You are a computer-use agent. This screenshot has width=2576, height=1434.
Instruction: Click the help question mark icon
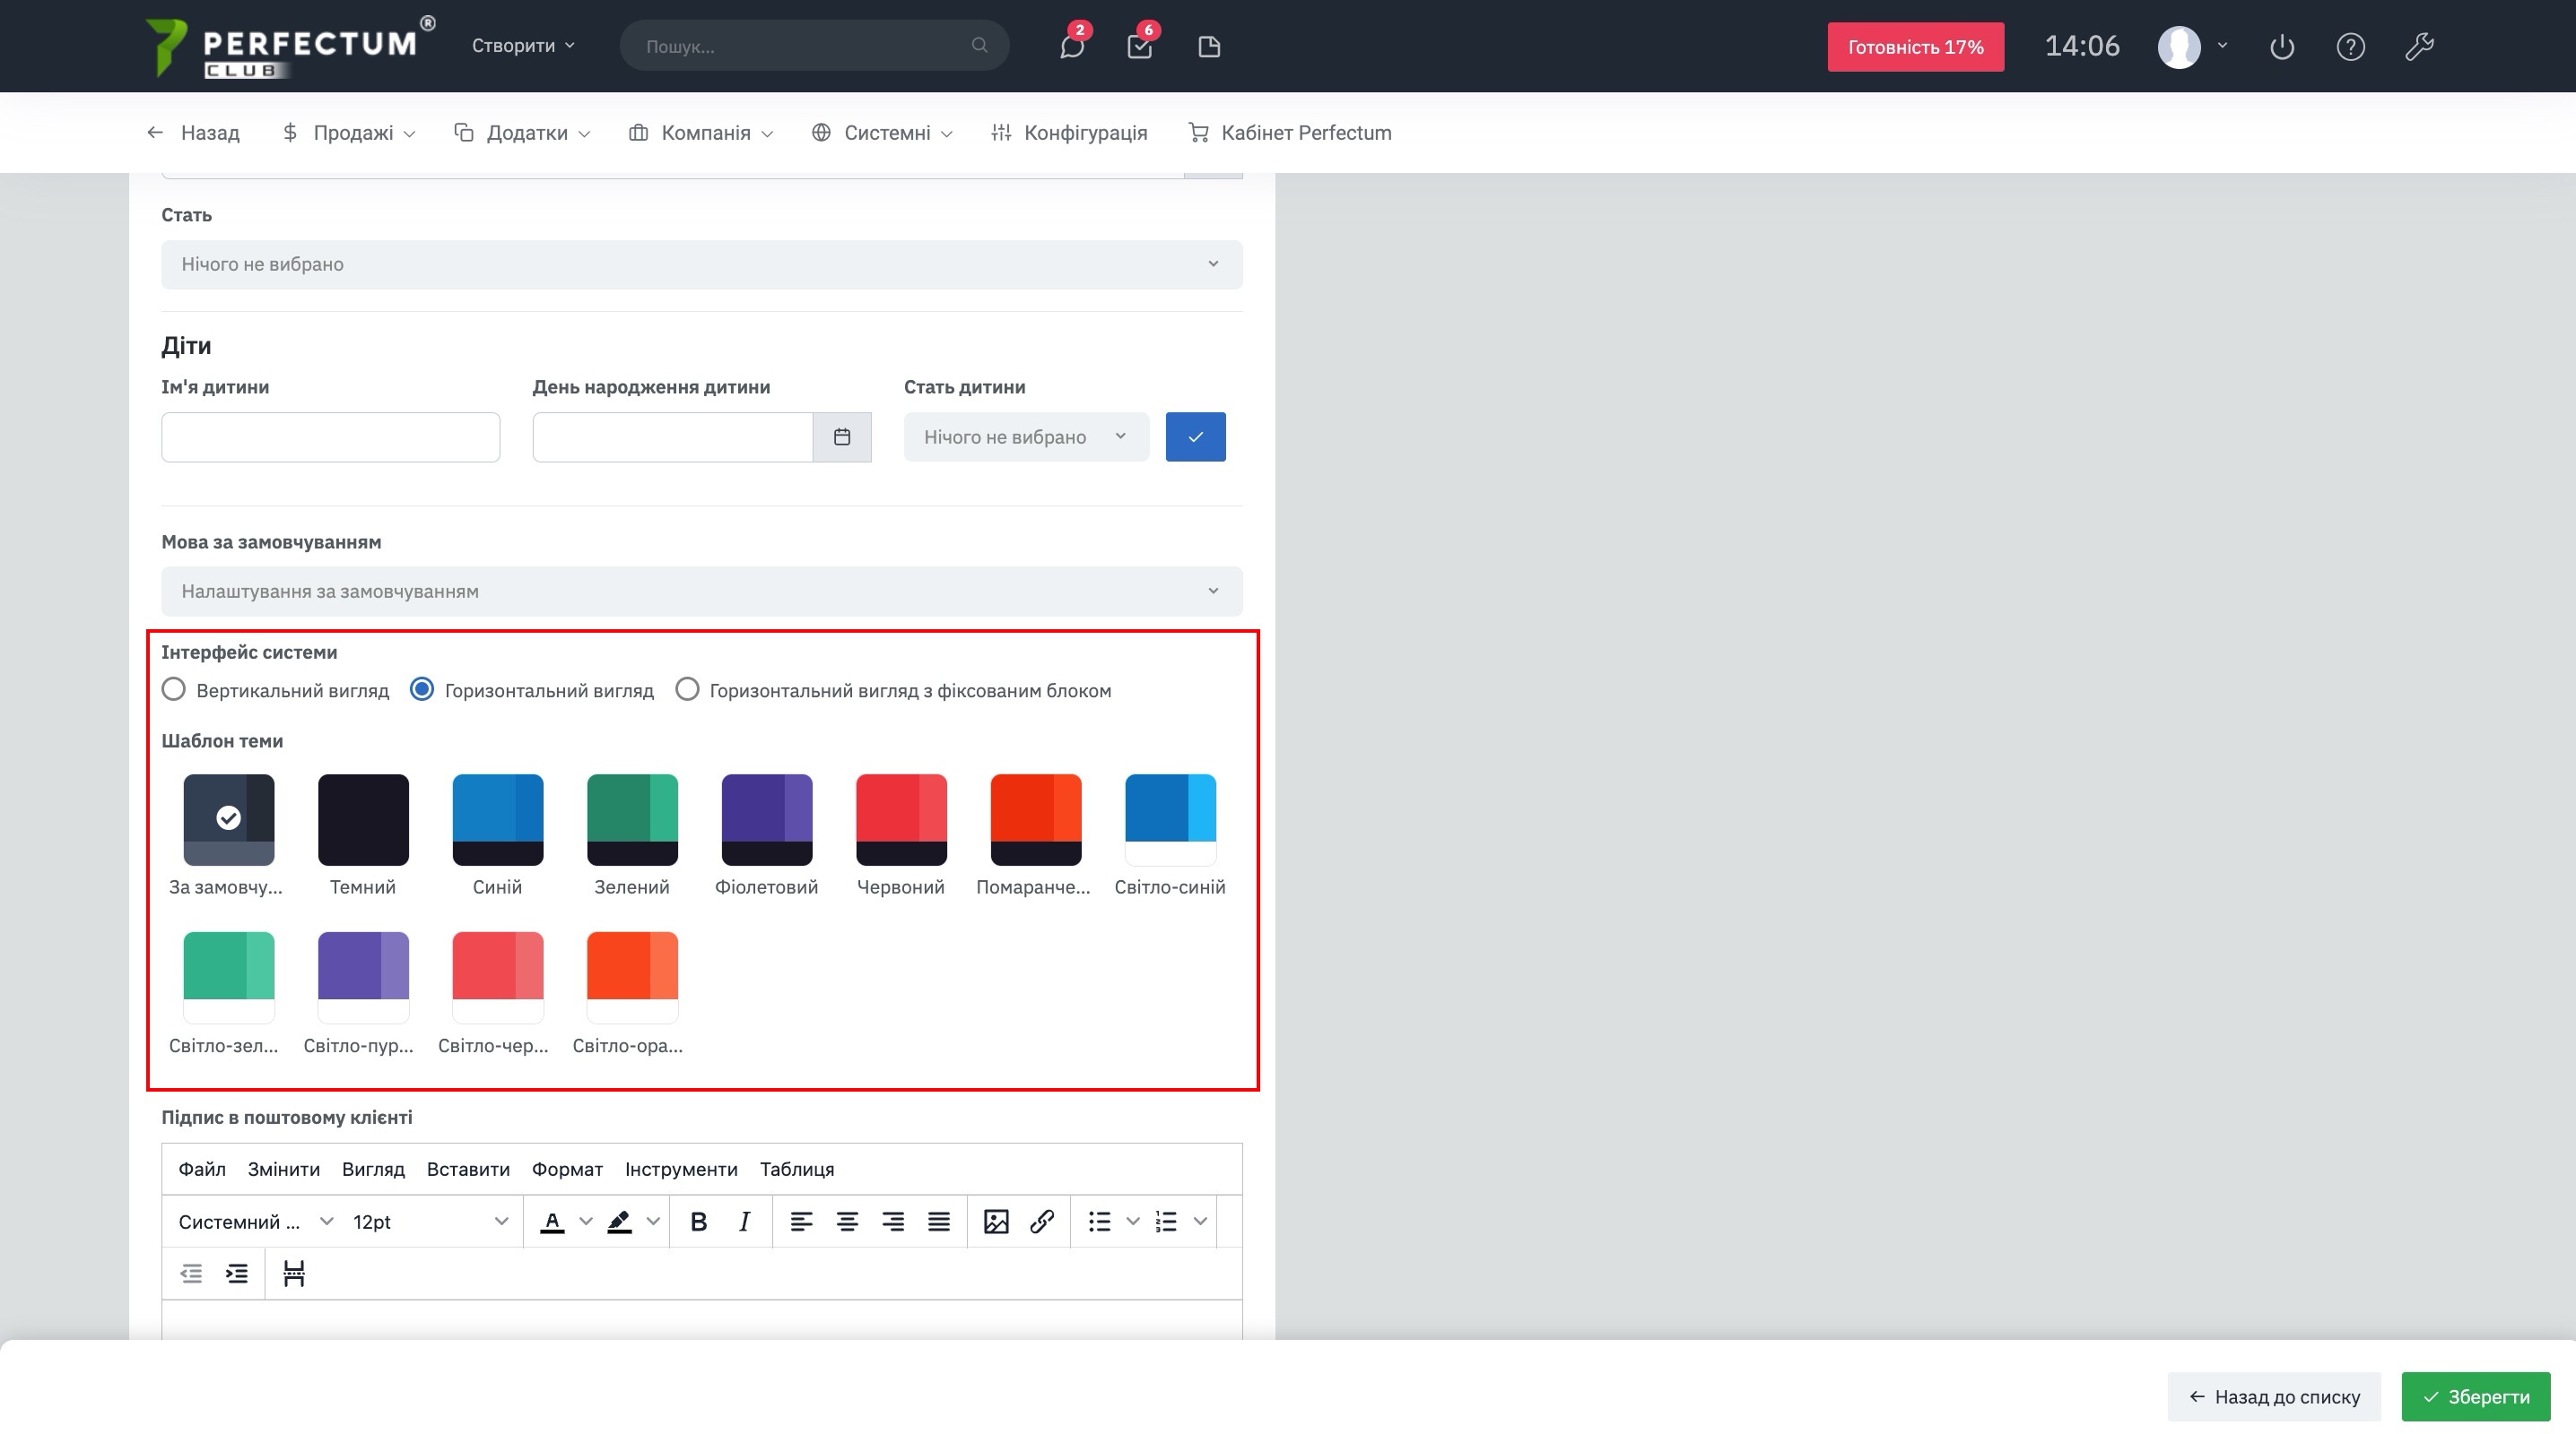click(2350, 47)
